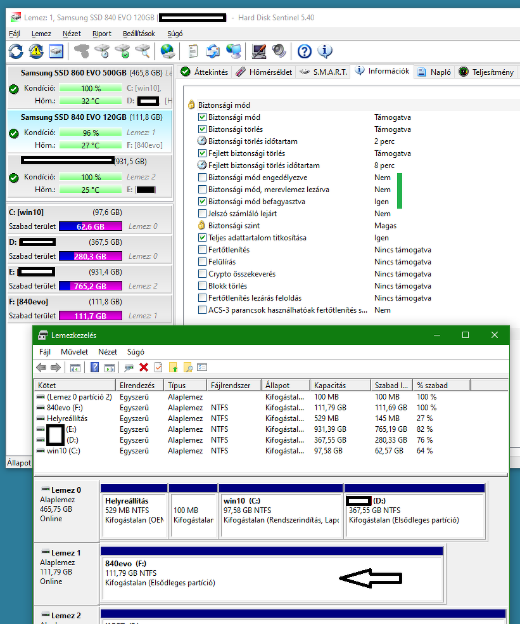
Task: Open the Beállítások menu
Action: tap(139, 34)
